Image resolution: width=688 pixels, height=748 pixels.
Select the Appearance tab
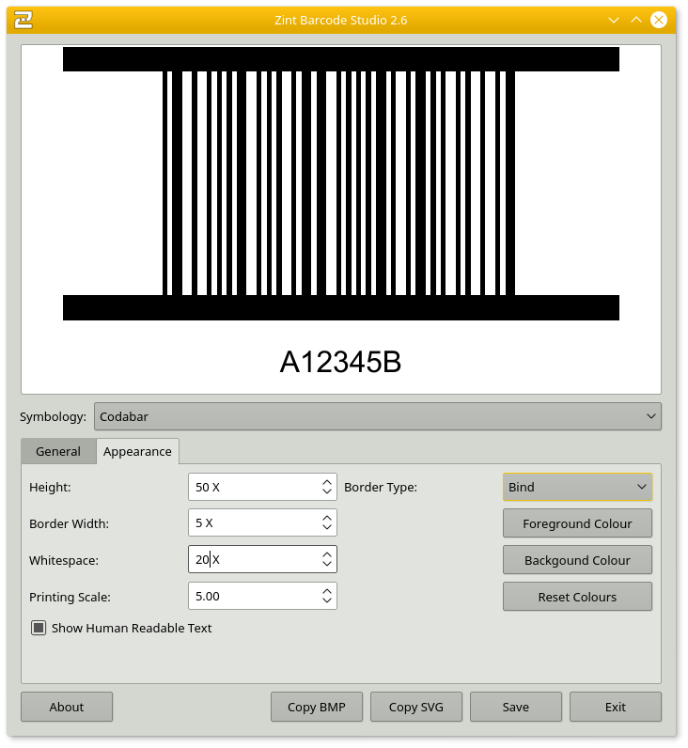tap(137, 451)
